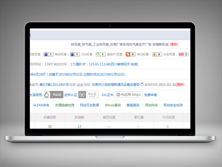222x167 pixels.
Task: Open 友情链接检测 tool link
Action: (65, 105)
